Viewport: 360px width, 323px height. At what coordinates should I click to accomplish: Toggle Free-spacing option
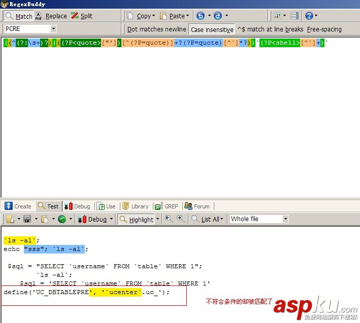tap(324, 29)
